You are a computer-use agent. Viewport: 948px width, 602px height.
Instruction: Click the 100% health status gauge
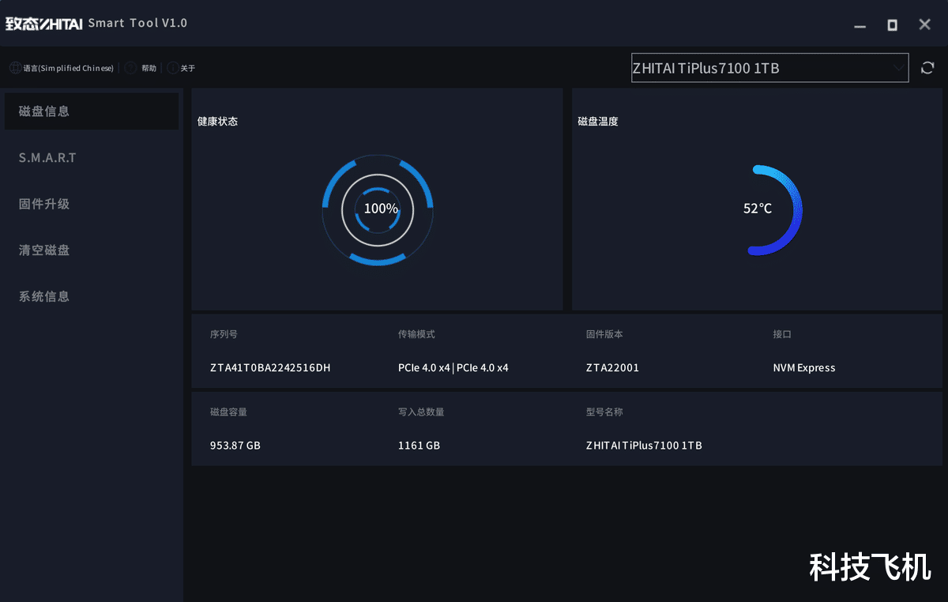[378, 209]
